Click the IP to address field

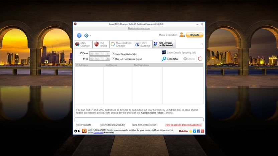(100, 59)
